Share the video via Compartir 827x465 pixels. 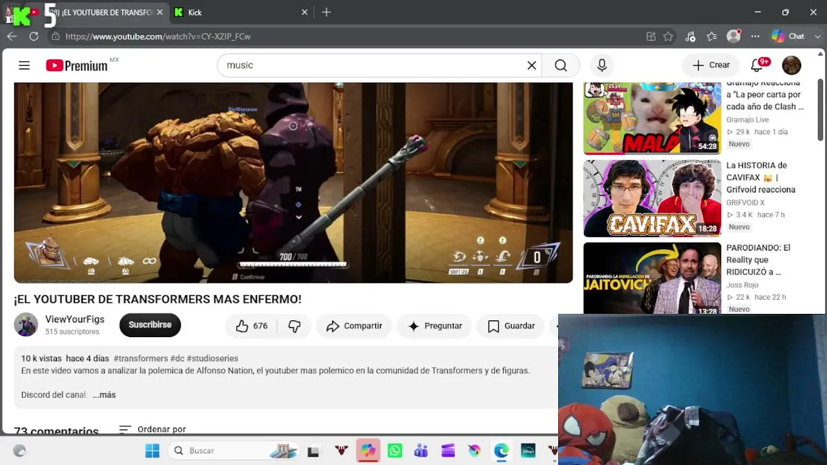(354, 326)
